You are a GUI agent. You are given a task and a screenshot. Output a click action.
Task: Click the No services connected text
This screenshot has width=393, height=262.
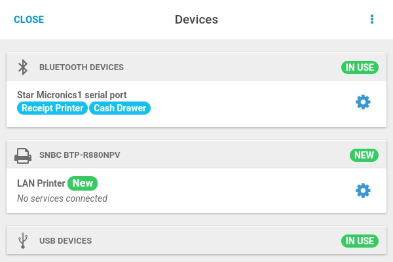point(62,198)
